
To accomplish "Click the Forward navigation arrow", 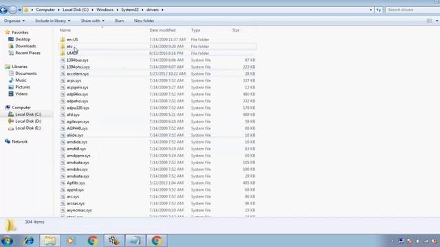I will (13, 10).
